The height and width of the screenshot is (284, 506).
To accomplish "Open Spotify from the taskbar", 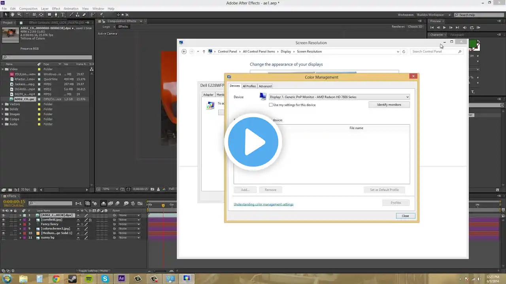I will (89, 279).
